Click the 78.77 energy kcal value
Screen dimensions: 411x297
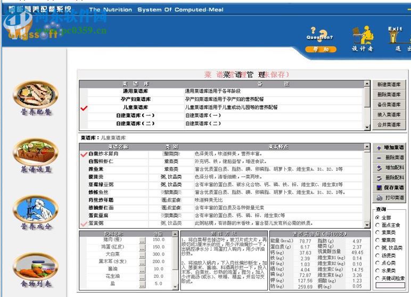305,241
